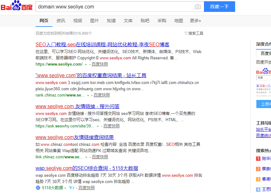Viewport: 271px width, 193px height.
Task: Switch to the 资讯 tab
Action: (x=61, y=21)
